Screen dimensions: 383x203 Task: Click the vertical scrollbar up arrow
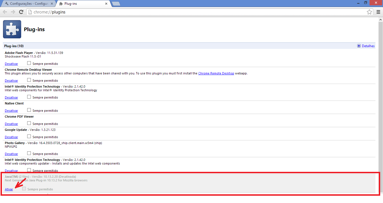tap(380, 20)
